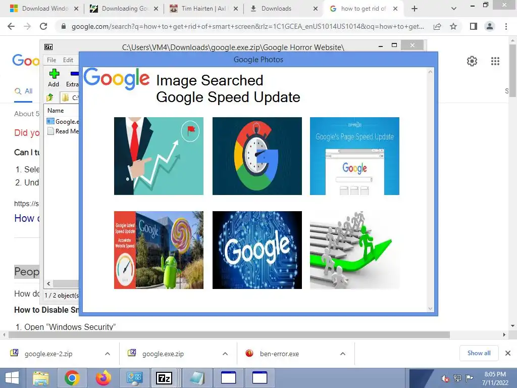The image size is (517, 388).
Task: Open blue circuit brain Google image
Action: (x=257, y=250)
